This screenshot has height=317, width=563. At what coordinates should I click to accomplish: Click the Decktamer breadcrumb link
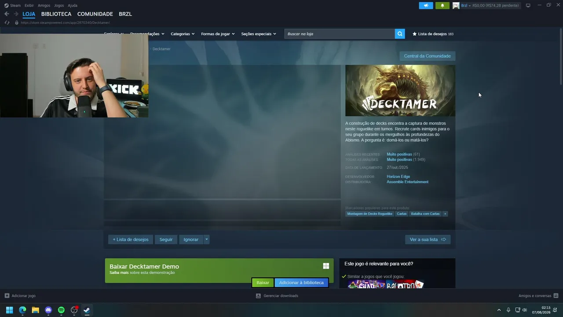161,49
